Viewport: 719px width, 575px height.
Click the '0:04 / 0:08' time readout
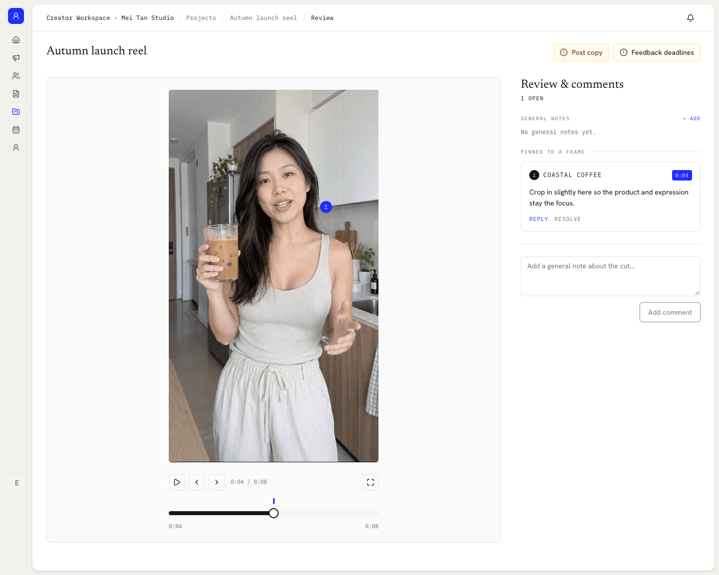(x=249, y=482)
